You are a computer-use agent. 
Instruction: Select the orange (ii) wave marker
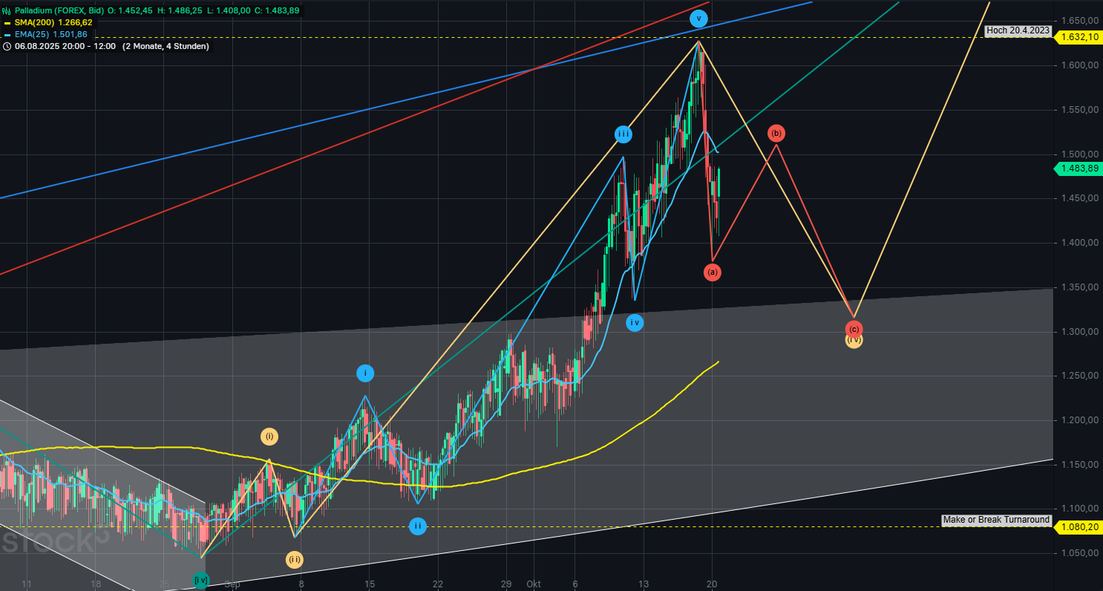295,560
